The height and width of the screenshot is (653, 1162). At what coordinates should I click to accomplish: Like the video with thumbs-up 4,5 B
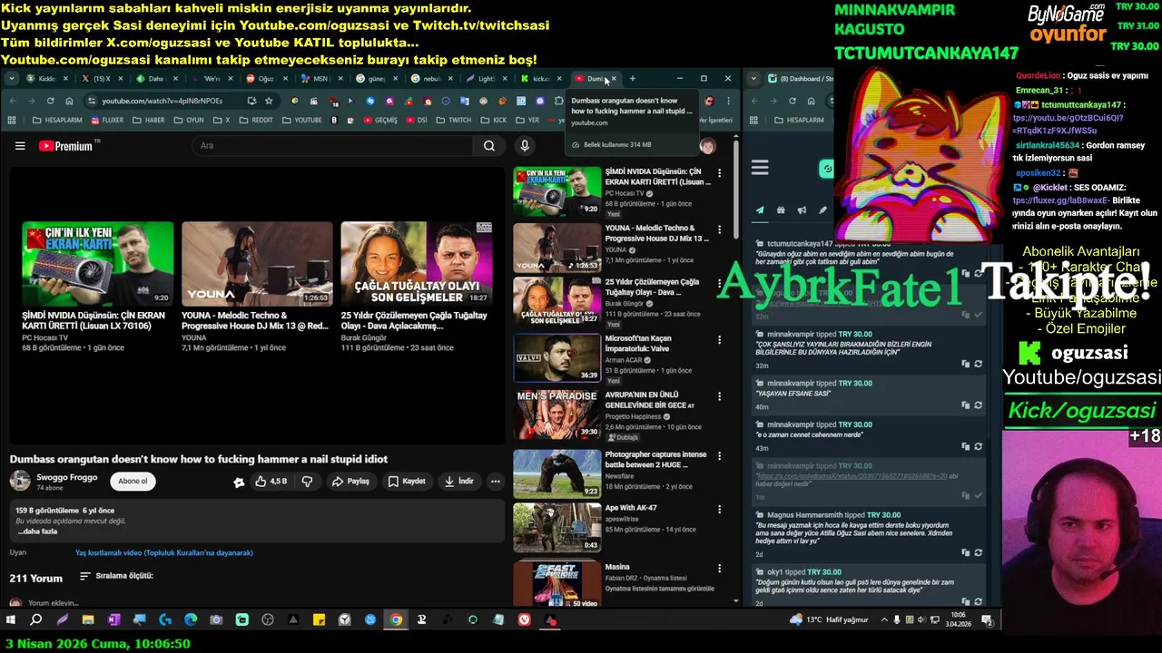coord(271,482)
